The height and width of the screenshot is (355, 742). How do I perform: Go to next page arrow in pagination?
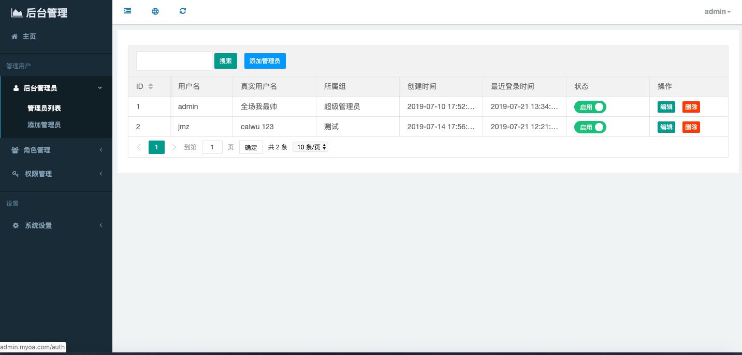coord(174,147)
